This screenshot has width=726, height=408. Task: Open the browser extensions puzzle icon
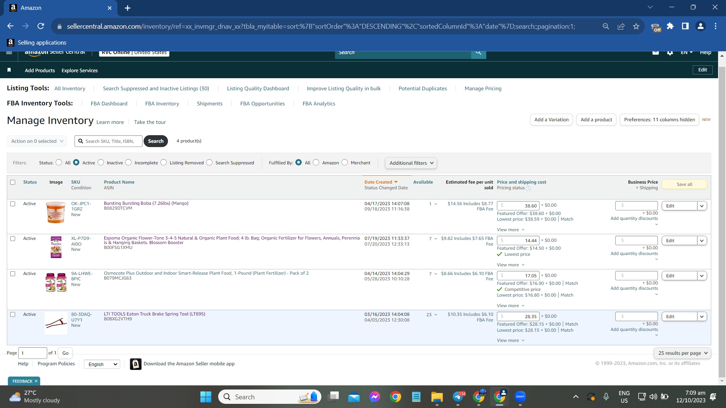pos(670,26)
